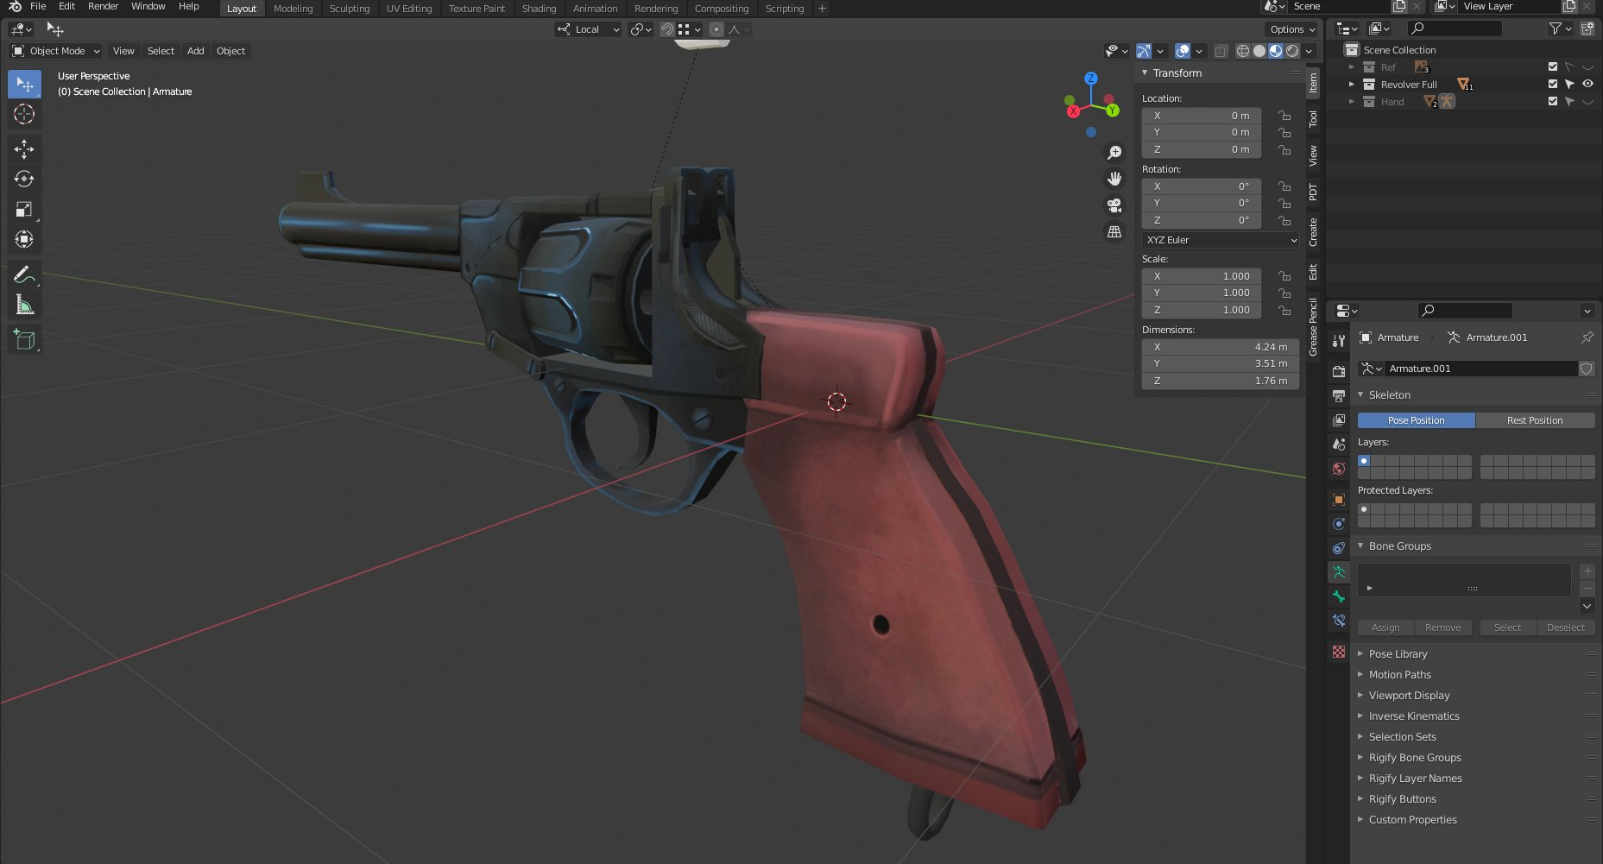Select the Annotate tool
This screenshot has height=864, width=1603.
pyautogui.click(x=24, y=274)
